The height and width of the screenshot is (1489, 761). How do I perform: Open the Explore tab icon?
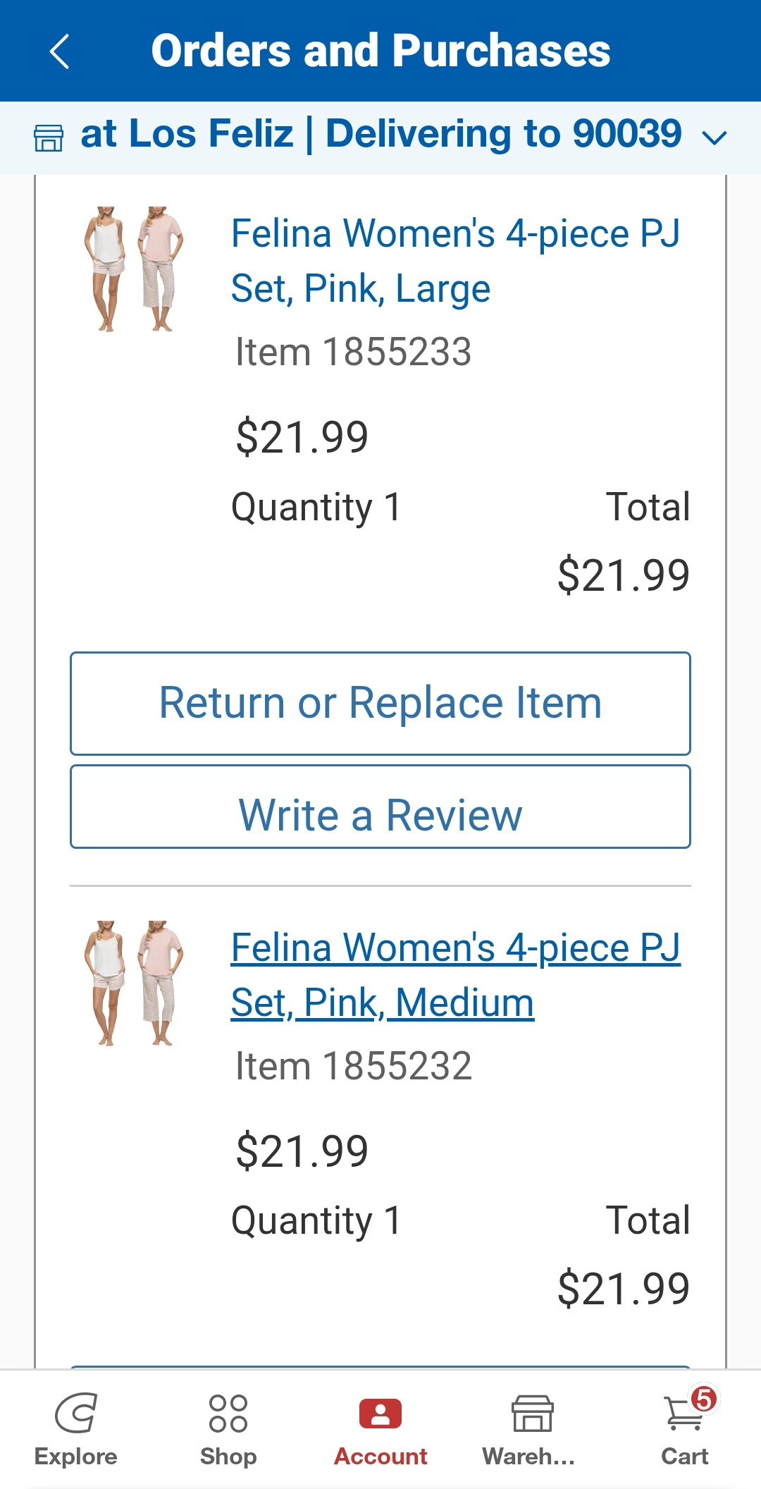[75, 1413]
